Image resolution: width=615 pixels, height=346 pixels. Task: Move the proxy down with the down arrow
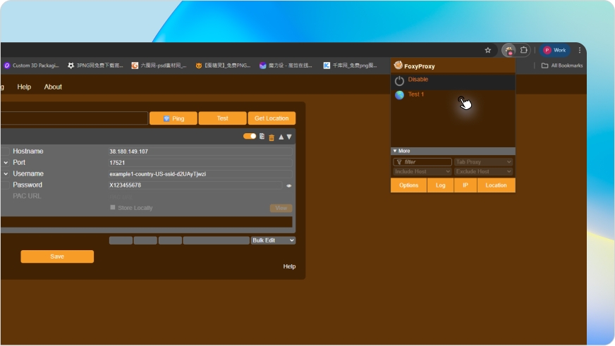(289, 137)
